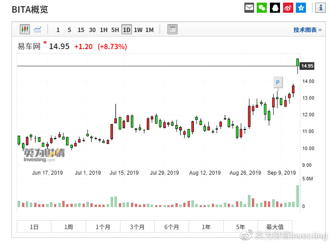This screenshot has width=331, height=244.
Task: Click the 5.0M volume axis label
Action: 307,179
